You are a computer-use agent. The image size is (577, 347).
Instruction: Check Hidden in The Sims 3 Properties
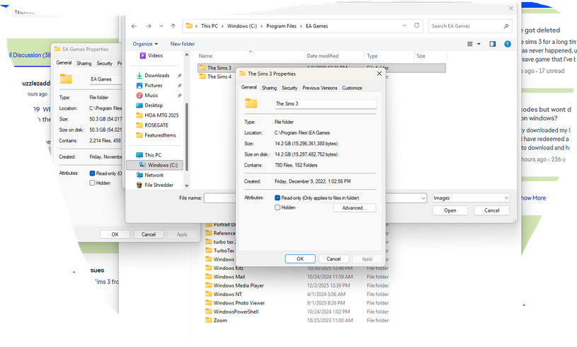pos(278,207)
